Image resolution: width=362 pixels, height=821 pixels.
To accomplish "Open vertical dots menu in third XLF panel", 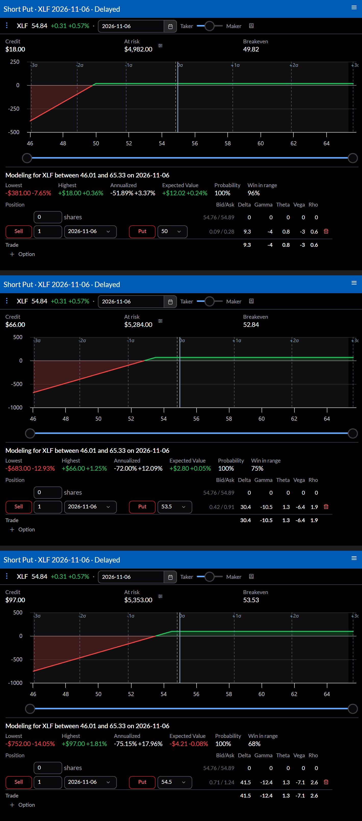I will click(7, 576).
